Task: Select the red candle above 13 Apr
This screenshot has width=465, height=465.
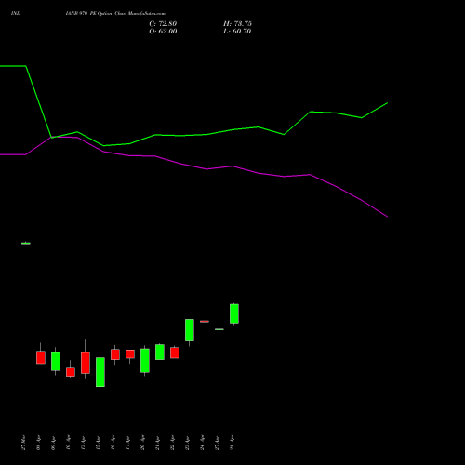Action: coord(86,363)
